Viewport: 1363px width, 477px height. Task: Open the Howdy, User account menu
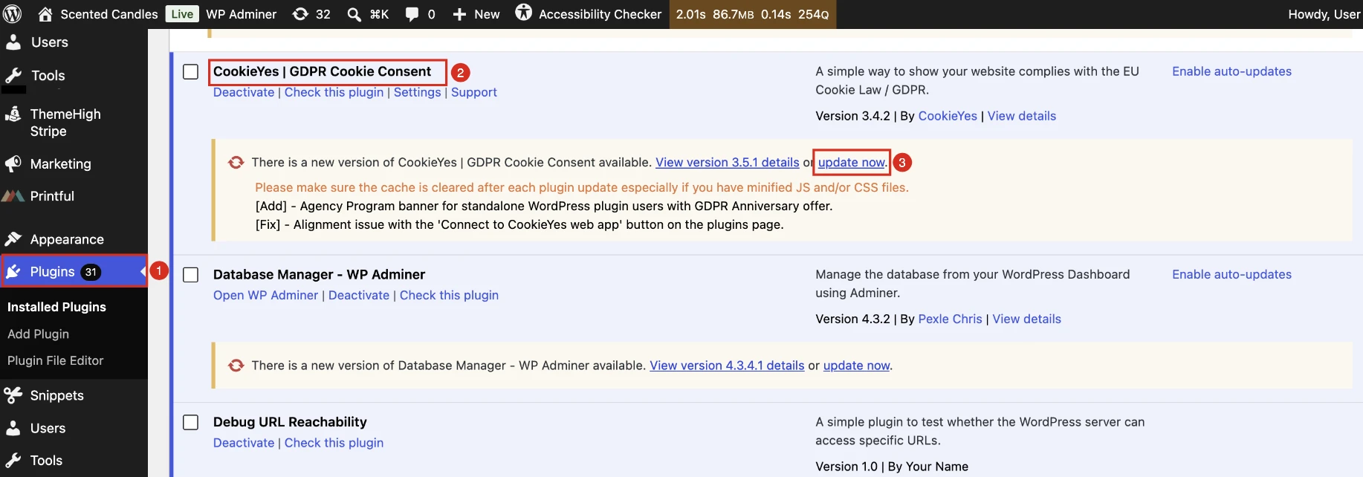coord(1324,14)
